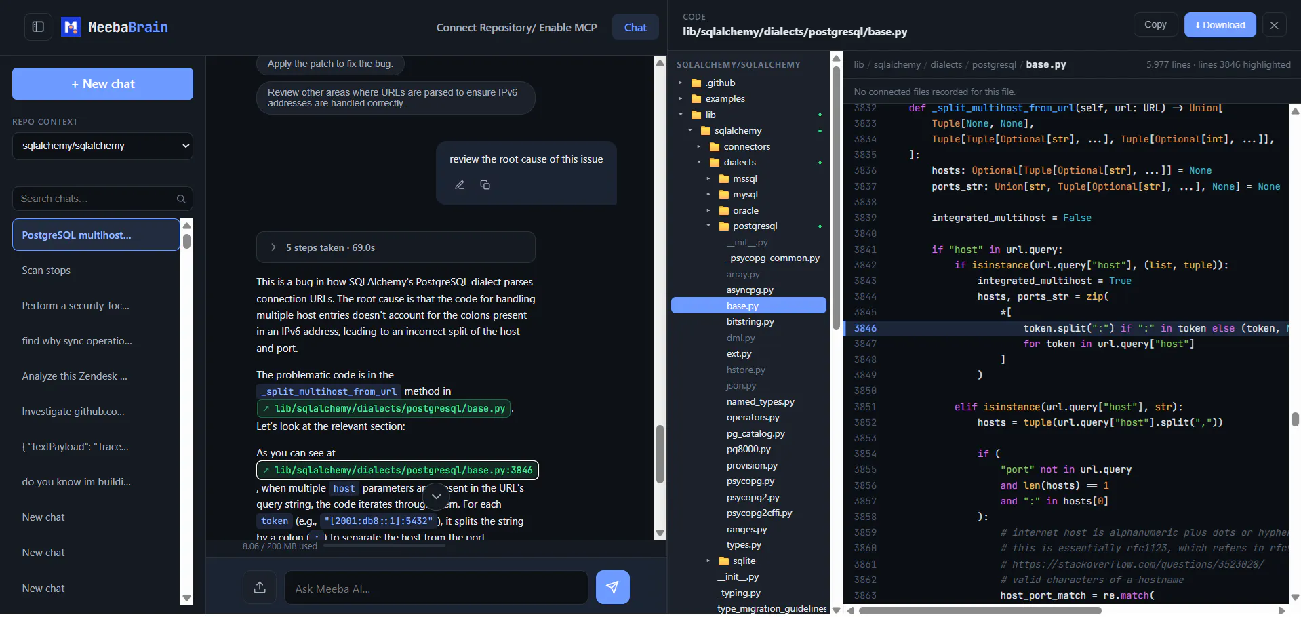Click the MeebaBrain logo icon

tap(71, 27)
